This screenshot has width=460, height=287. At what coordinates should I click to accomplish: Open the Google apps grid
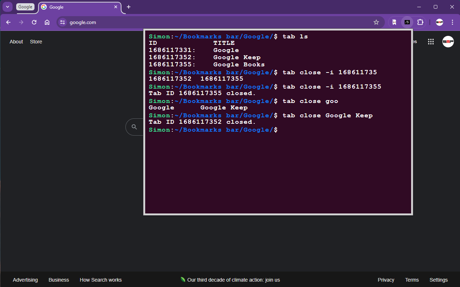(431, 42)
